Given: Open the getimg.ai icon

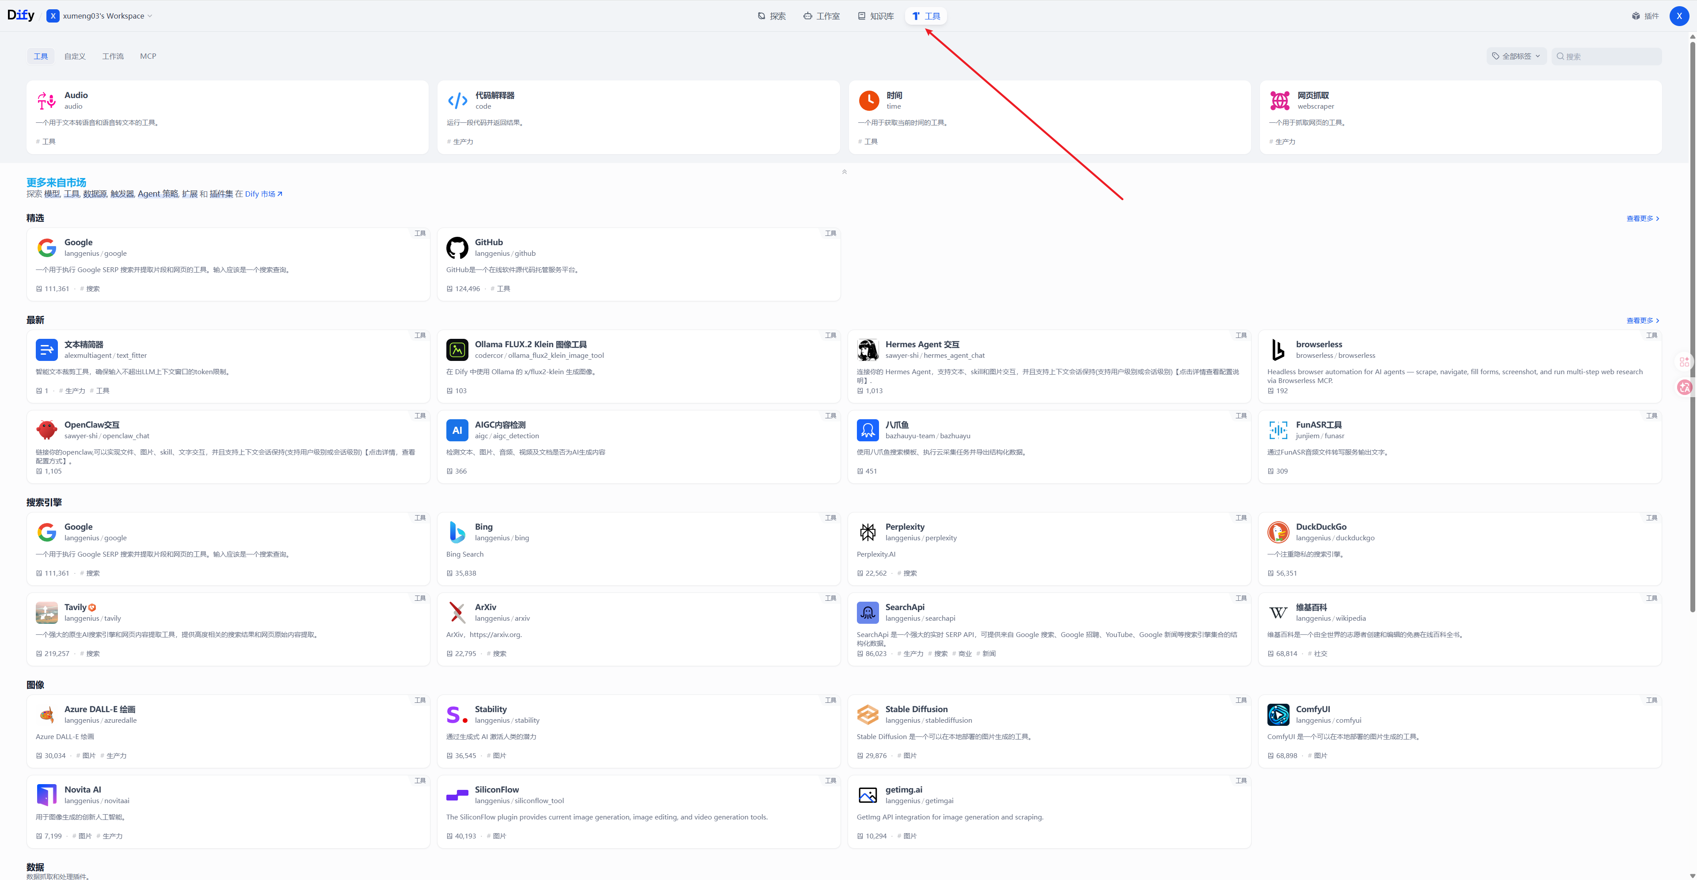Looking at the screenshot, I should click(868, 795).
